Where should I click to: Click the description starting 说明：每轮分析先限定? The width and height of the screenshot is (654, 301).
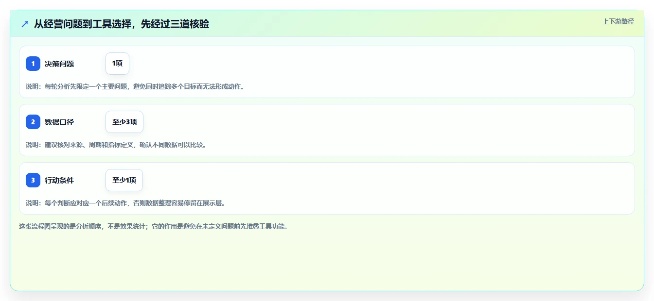click(135, 86)
